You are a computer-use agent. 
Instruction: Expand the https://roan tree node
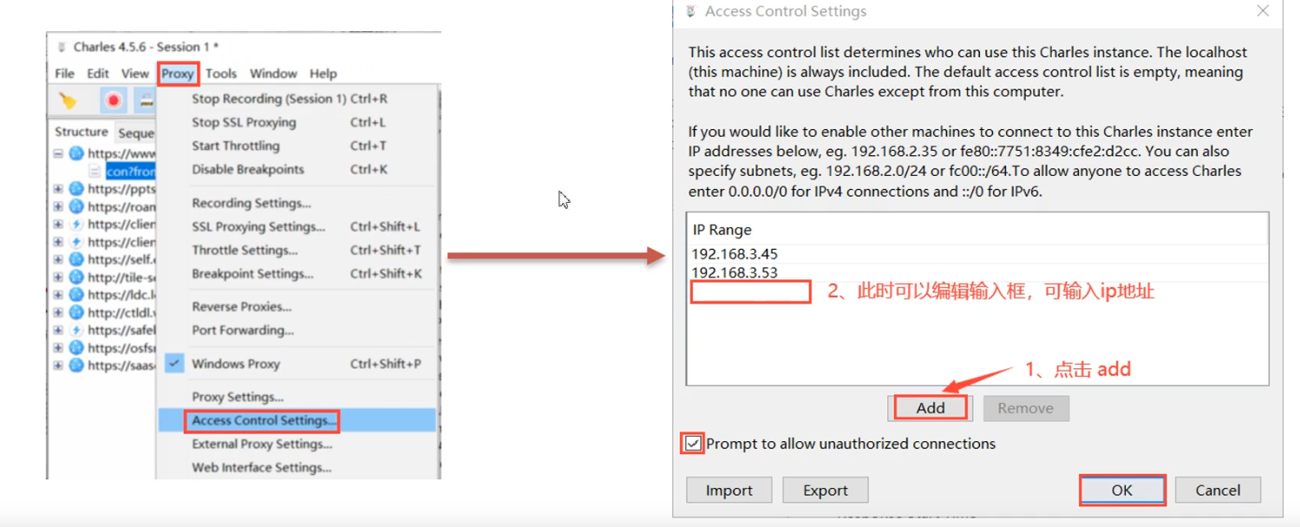point(58,206)
